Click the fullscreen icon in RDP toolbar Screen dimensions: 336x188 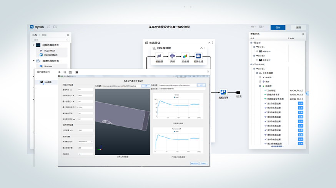77,72
